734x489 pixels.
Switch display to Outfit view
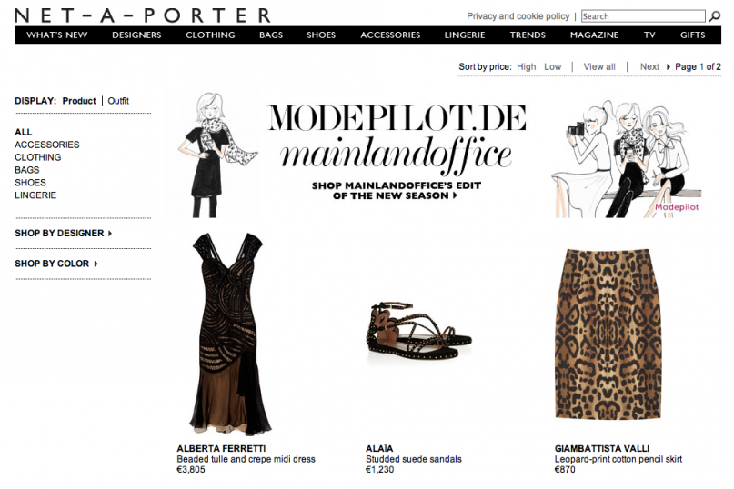click(x=118, y=101)
